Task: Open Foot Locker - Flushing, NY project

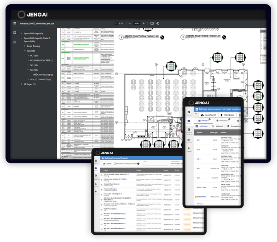Action: pos(112,194)
